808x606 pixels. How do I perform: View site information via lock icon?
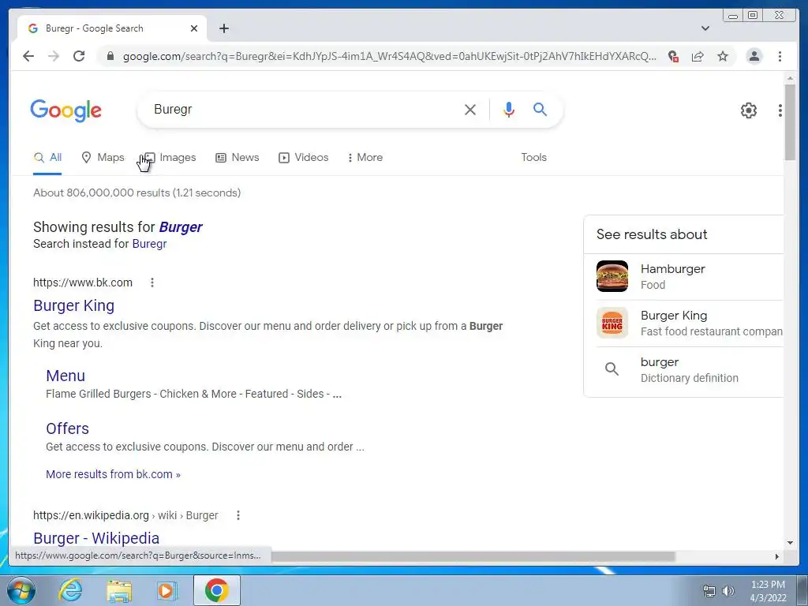point(110,56)
